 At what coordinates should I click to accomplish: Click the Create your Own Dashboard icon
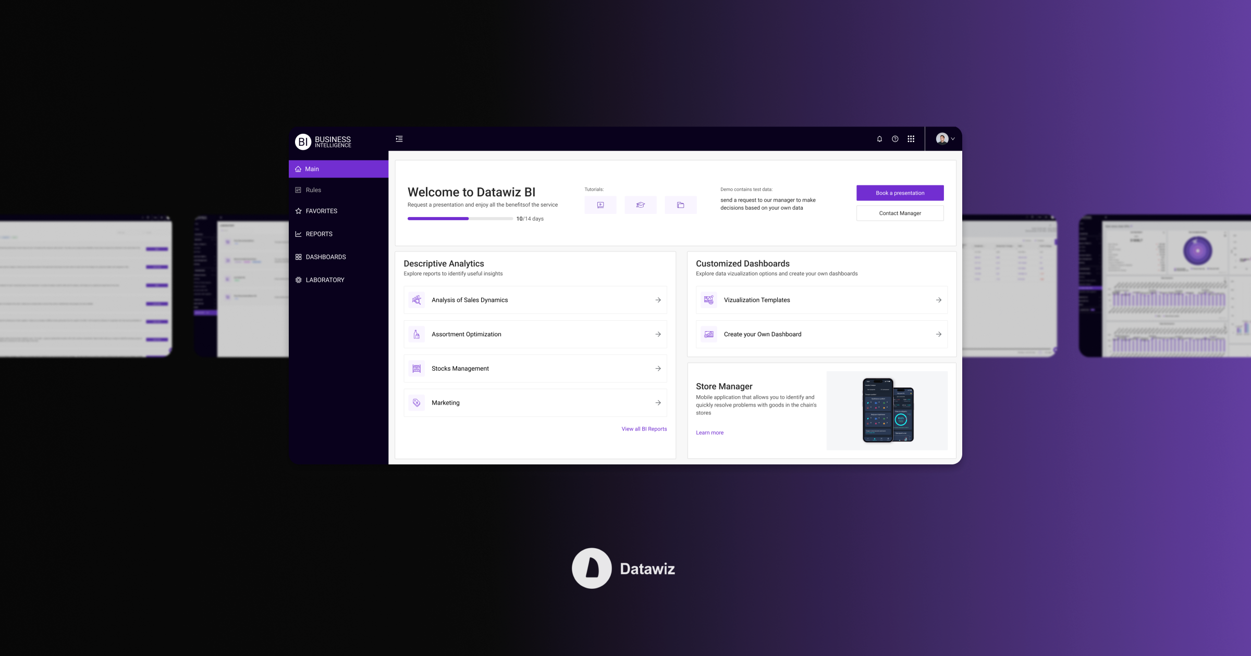pos(707,334)
